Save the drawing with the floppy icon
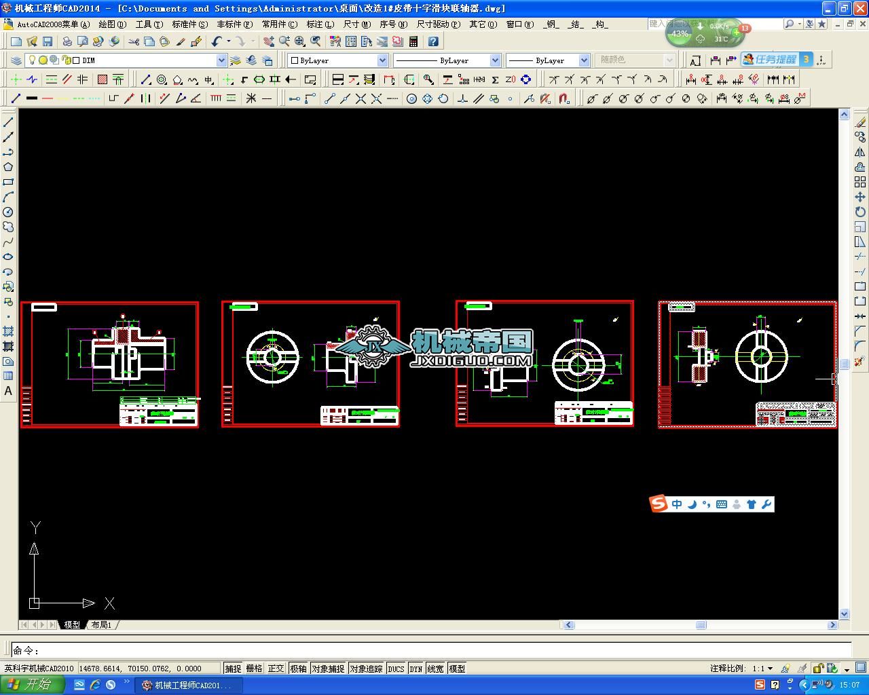 pyautogui.click(x=48, y=41)
